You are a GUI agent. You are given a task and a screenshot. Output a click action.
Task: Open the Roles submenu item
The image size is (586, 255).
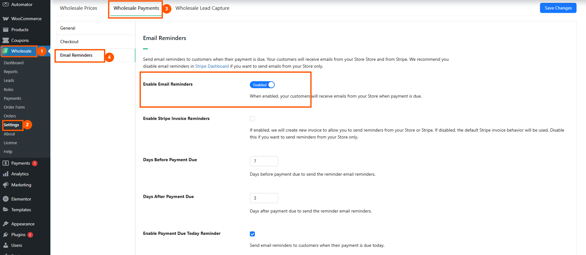click(9, 89)
